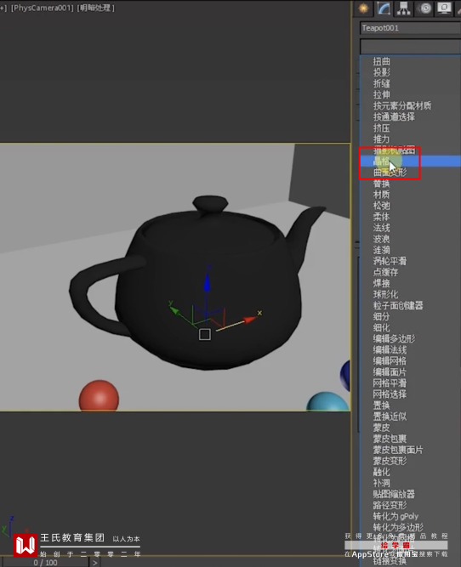Select the 融化 modifier entry
The image size is (461, 567).
[381, 472]
